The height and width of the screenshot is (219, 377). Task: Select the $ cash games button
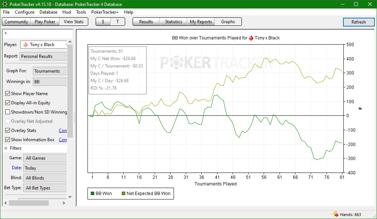[x=103, y=22]
